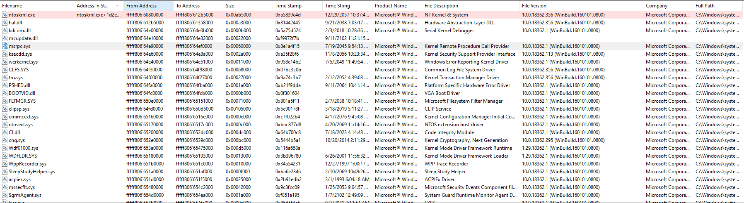Click the kdcom.dll file icon
Image resolution: width=744 pixels, height=203 pixels.
click(x=5, y=31)
